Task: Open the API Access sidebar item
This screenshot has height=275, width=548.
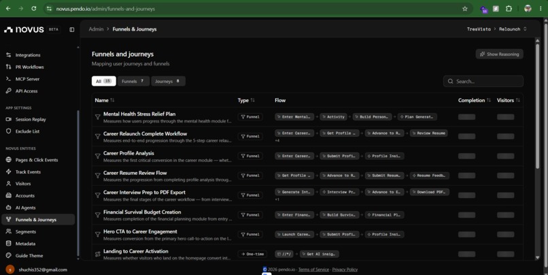Action: 27,91
